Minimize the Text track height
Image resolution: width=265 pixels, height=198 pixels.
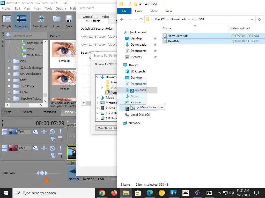click(x=5, y=130)
